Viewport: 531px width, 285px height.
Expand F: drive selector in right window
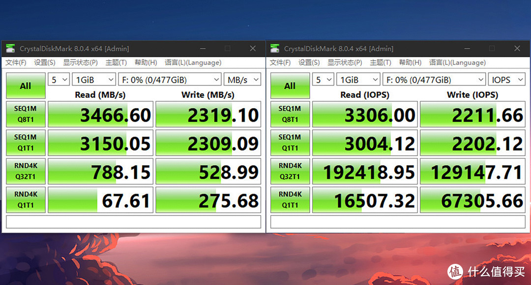pyautogui.click(x=434, y=80)
